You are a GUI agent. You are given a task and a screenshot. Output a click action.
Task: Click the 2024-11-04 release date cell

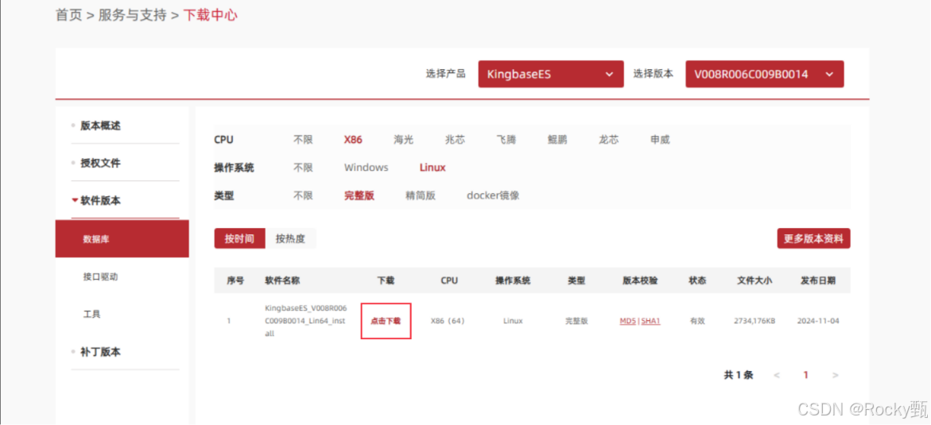click(818, 320)
